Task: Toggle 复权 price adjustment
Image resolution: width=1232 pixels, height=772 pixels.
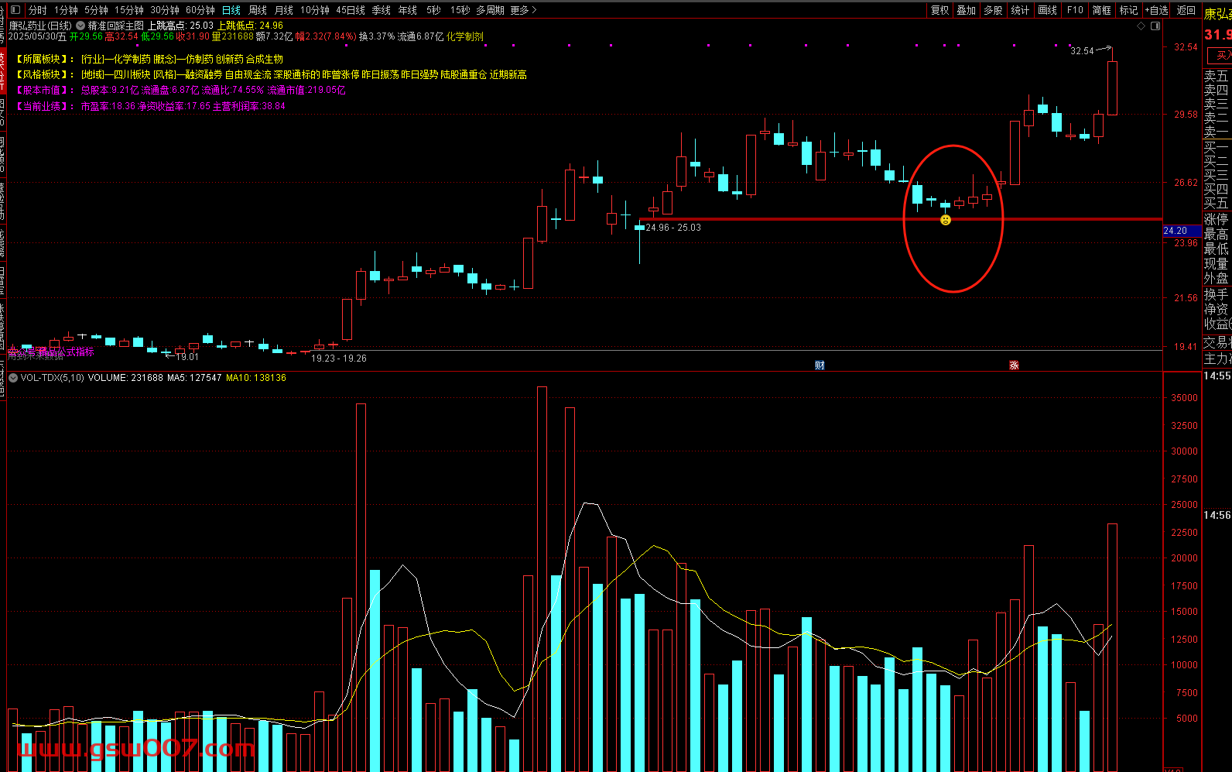Action: pyautogui.click(x=939, y=10)
